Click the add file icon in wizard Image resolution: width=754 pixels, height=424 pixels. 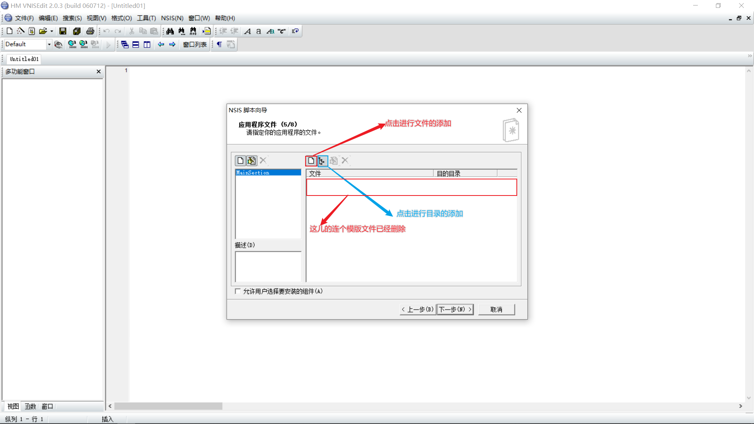pyautogui.click(x=311, y=161)
